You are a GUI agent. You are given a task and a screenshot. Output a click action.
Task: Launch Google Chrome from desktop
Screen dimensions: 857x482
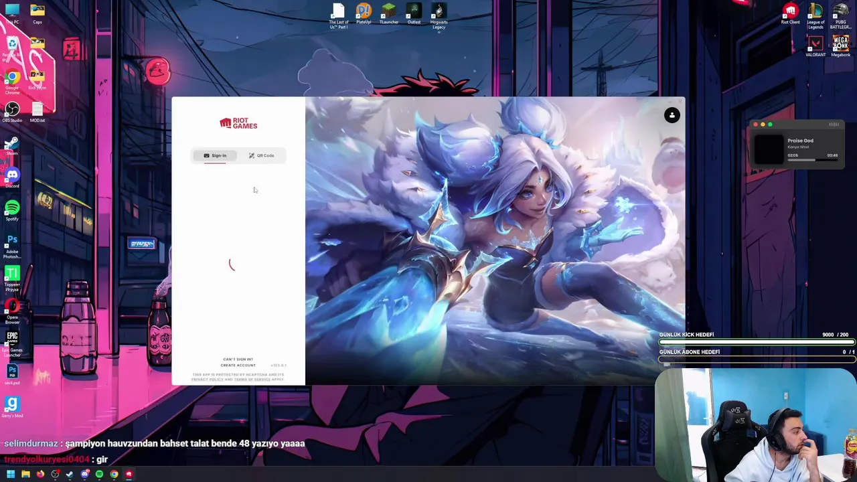tap(12, 82)
